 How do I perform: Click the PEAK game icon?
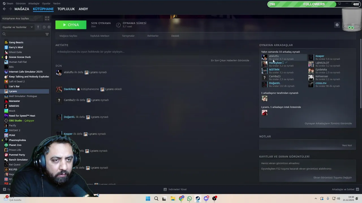coord(6,135)
